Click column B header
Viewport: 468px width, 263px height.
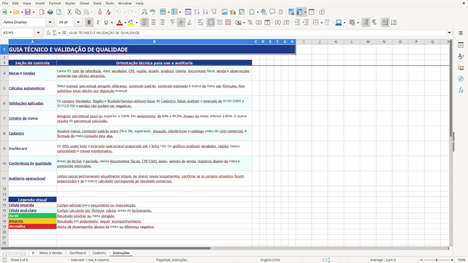click(x=154, y=42)
